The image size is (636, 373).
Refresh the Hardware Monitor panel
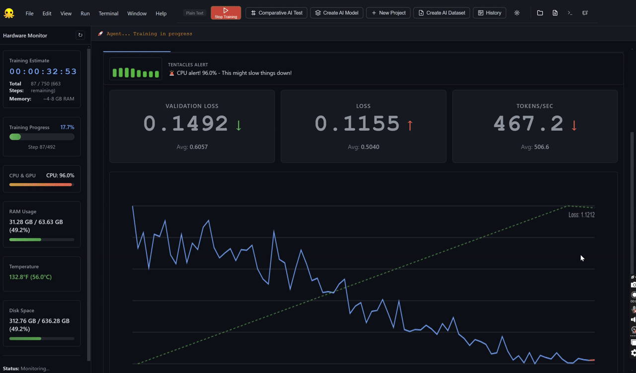click(x=80, y=35)
